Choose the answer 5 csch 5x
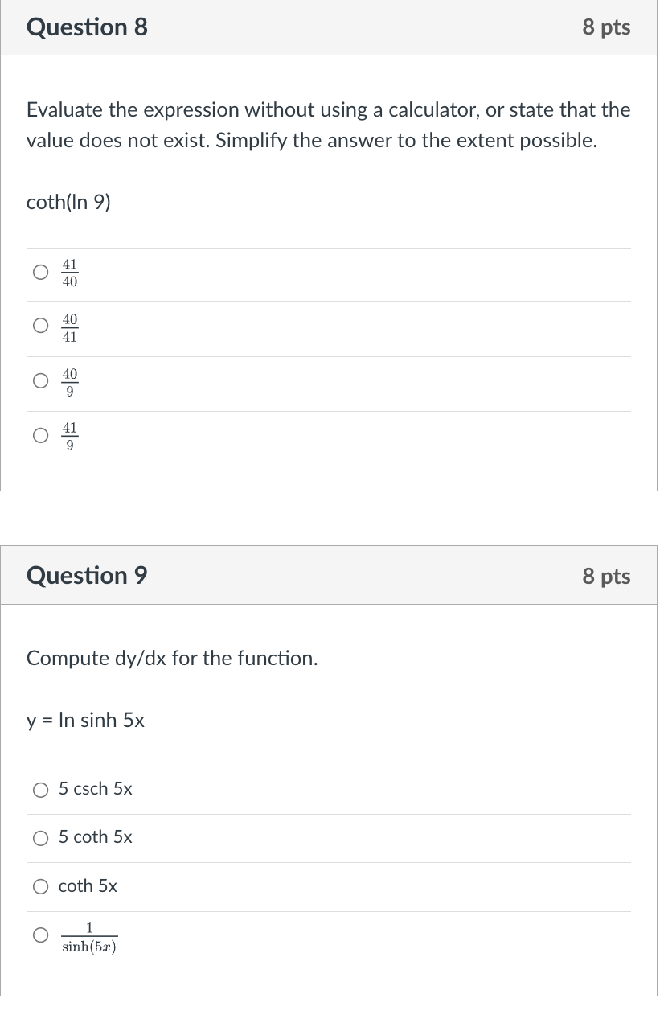Screen dimensions: 664x1019 [40, 789]
